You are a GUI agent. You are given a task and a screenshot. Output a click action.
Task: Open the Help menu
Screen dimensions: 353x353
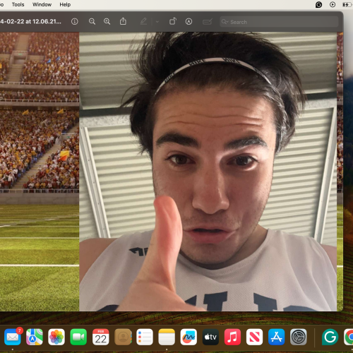click(x=65, y=4)
